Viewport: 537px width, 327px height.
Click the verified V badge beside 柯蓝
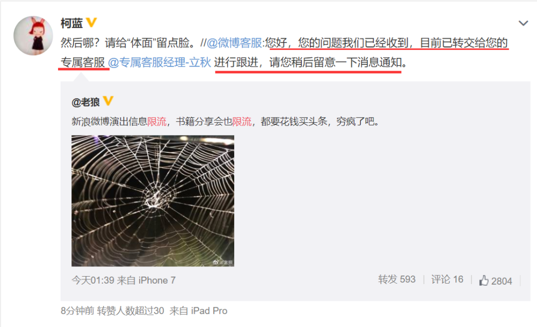(x=91, y=23)
